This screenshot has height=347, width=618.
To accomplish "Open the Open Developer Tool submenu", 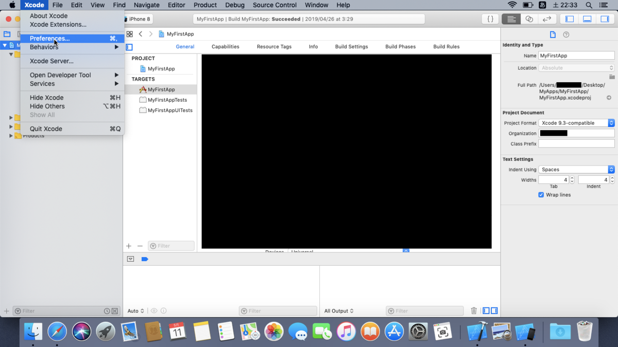I will (73, 75).
